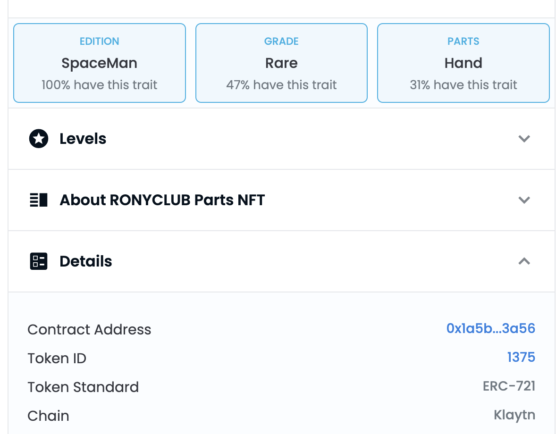556x434 pixels.
Task: Select the Chain label
Action: pos(48,416)
